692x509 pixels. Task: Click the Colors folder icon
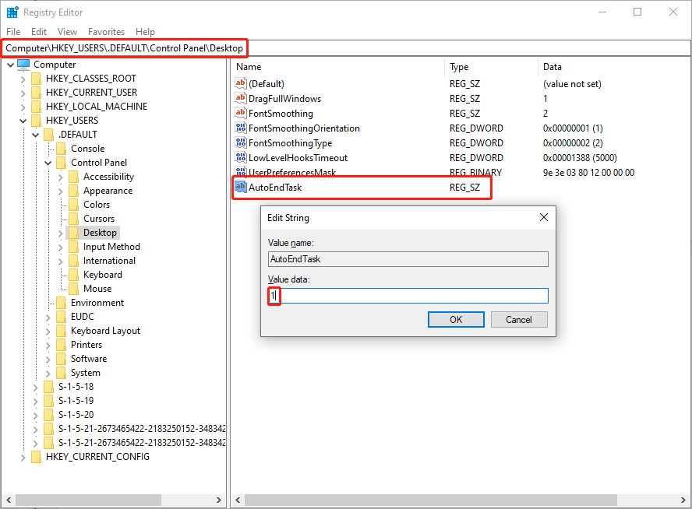coord(74,205)
